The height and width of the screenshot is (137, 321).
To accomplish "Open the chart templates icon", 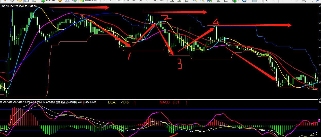I will click(x=254, y=1).
